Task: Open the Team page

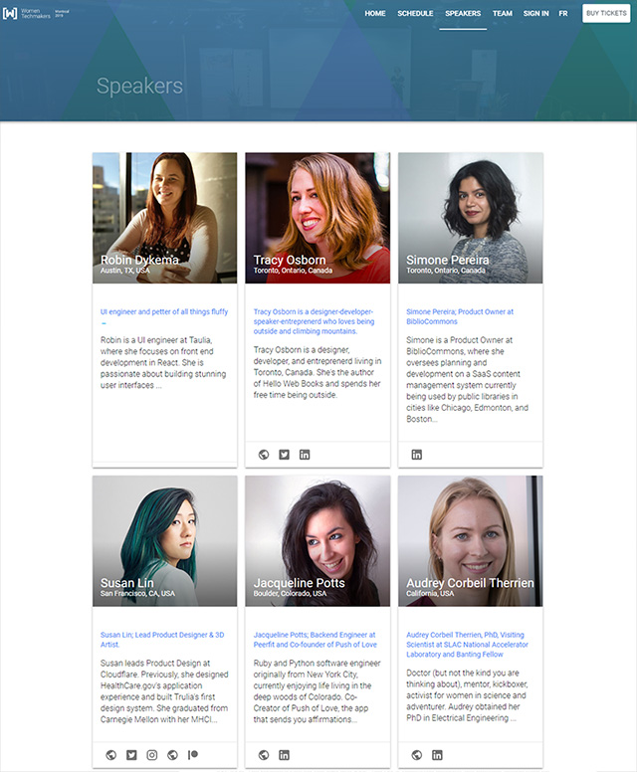Action: 502,13
